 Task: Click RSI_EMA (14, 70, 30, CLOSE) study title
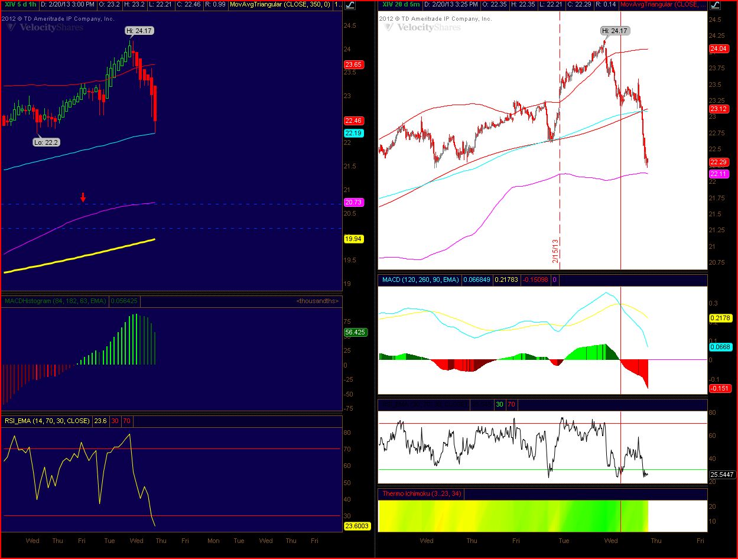(x=47, y=421)
